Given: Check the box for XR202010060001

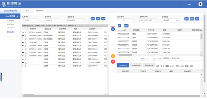Looking at the screenshot, I should tap(26, 32).
